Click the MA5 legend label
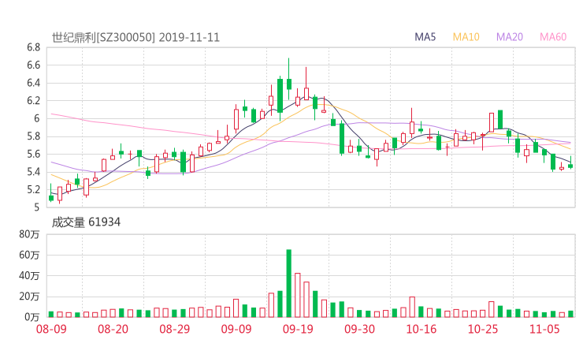 click(x=425, y=37)
